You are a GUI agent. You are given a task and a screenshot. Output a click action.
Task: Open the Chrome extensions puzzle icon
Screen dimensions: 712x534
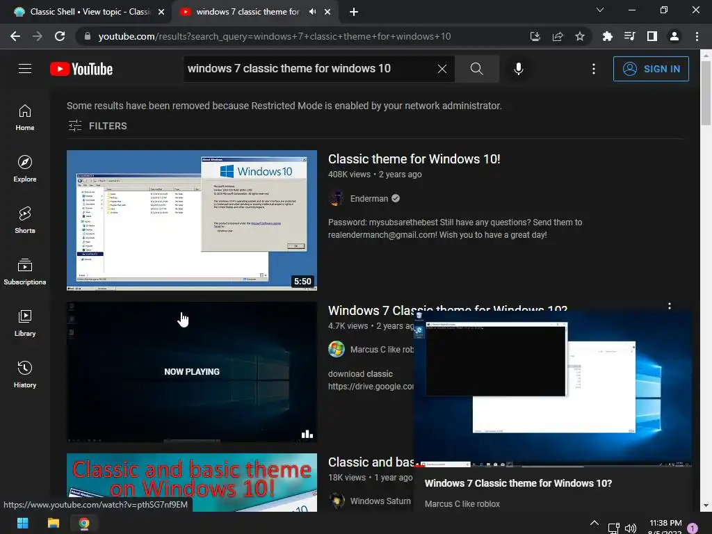(607, 36)
